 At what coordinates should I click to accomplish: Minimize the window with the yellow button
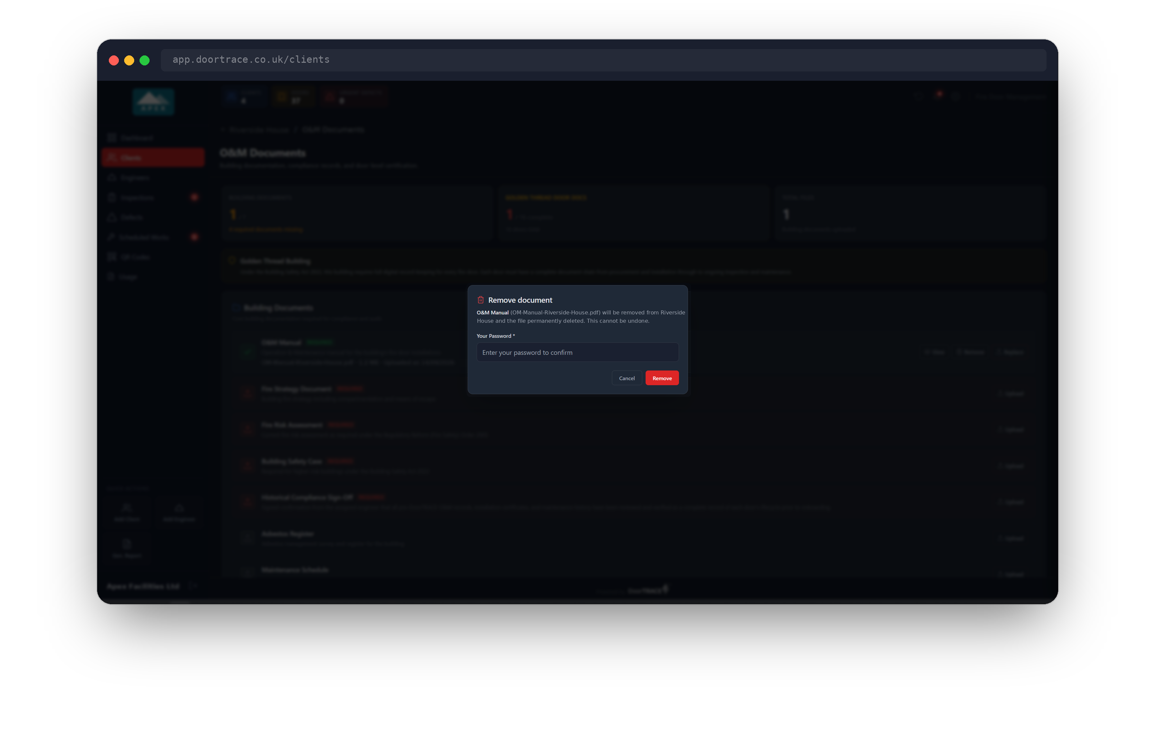pos(129,60)
